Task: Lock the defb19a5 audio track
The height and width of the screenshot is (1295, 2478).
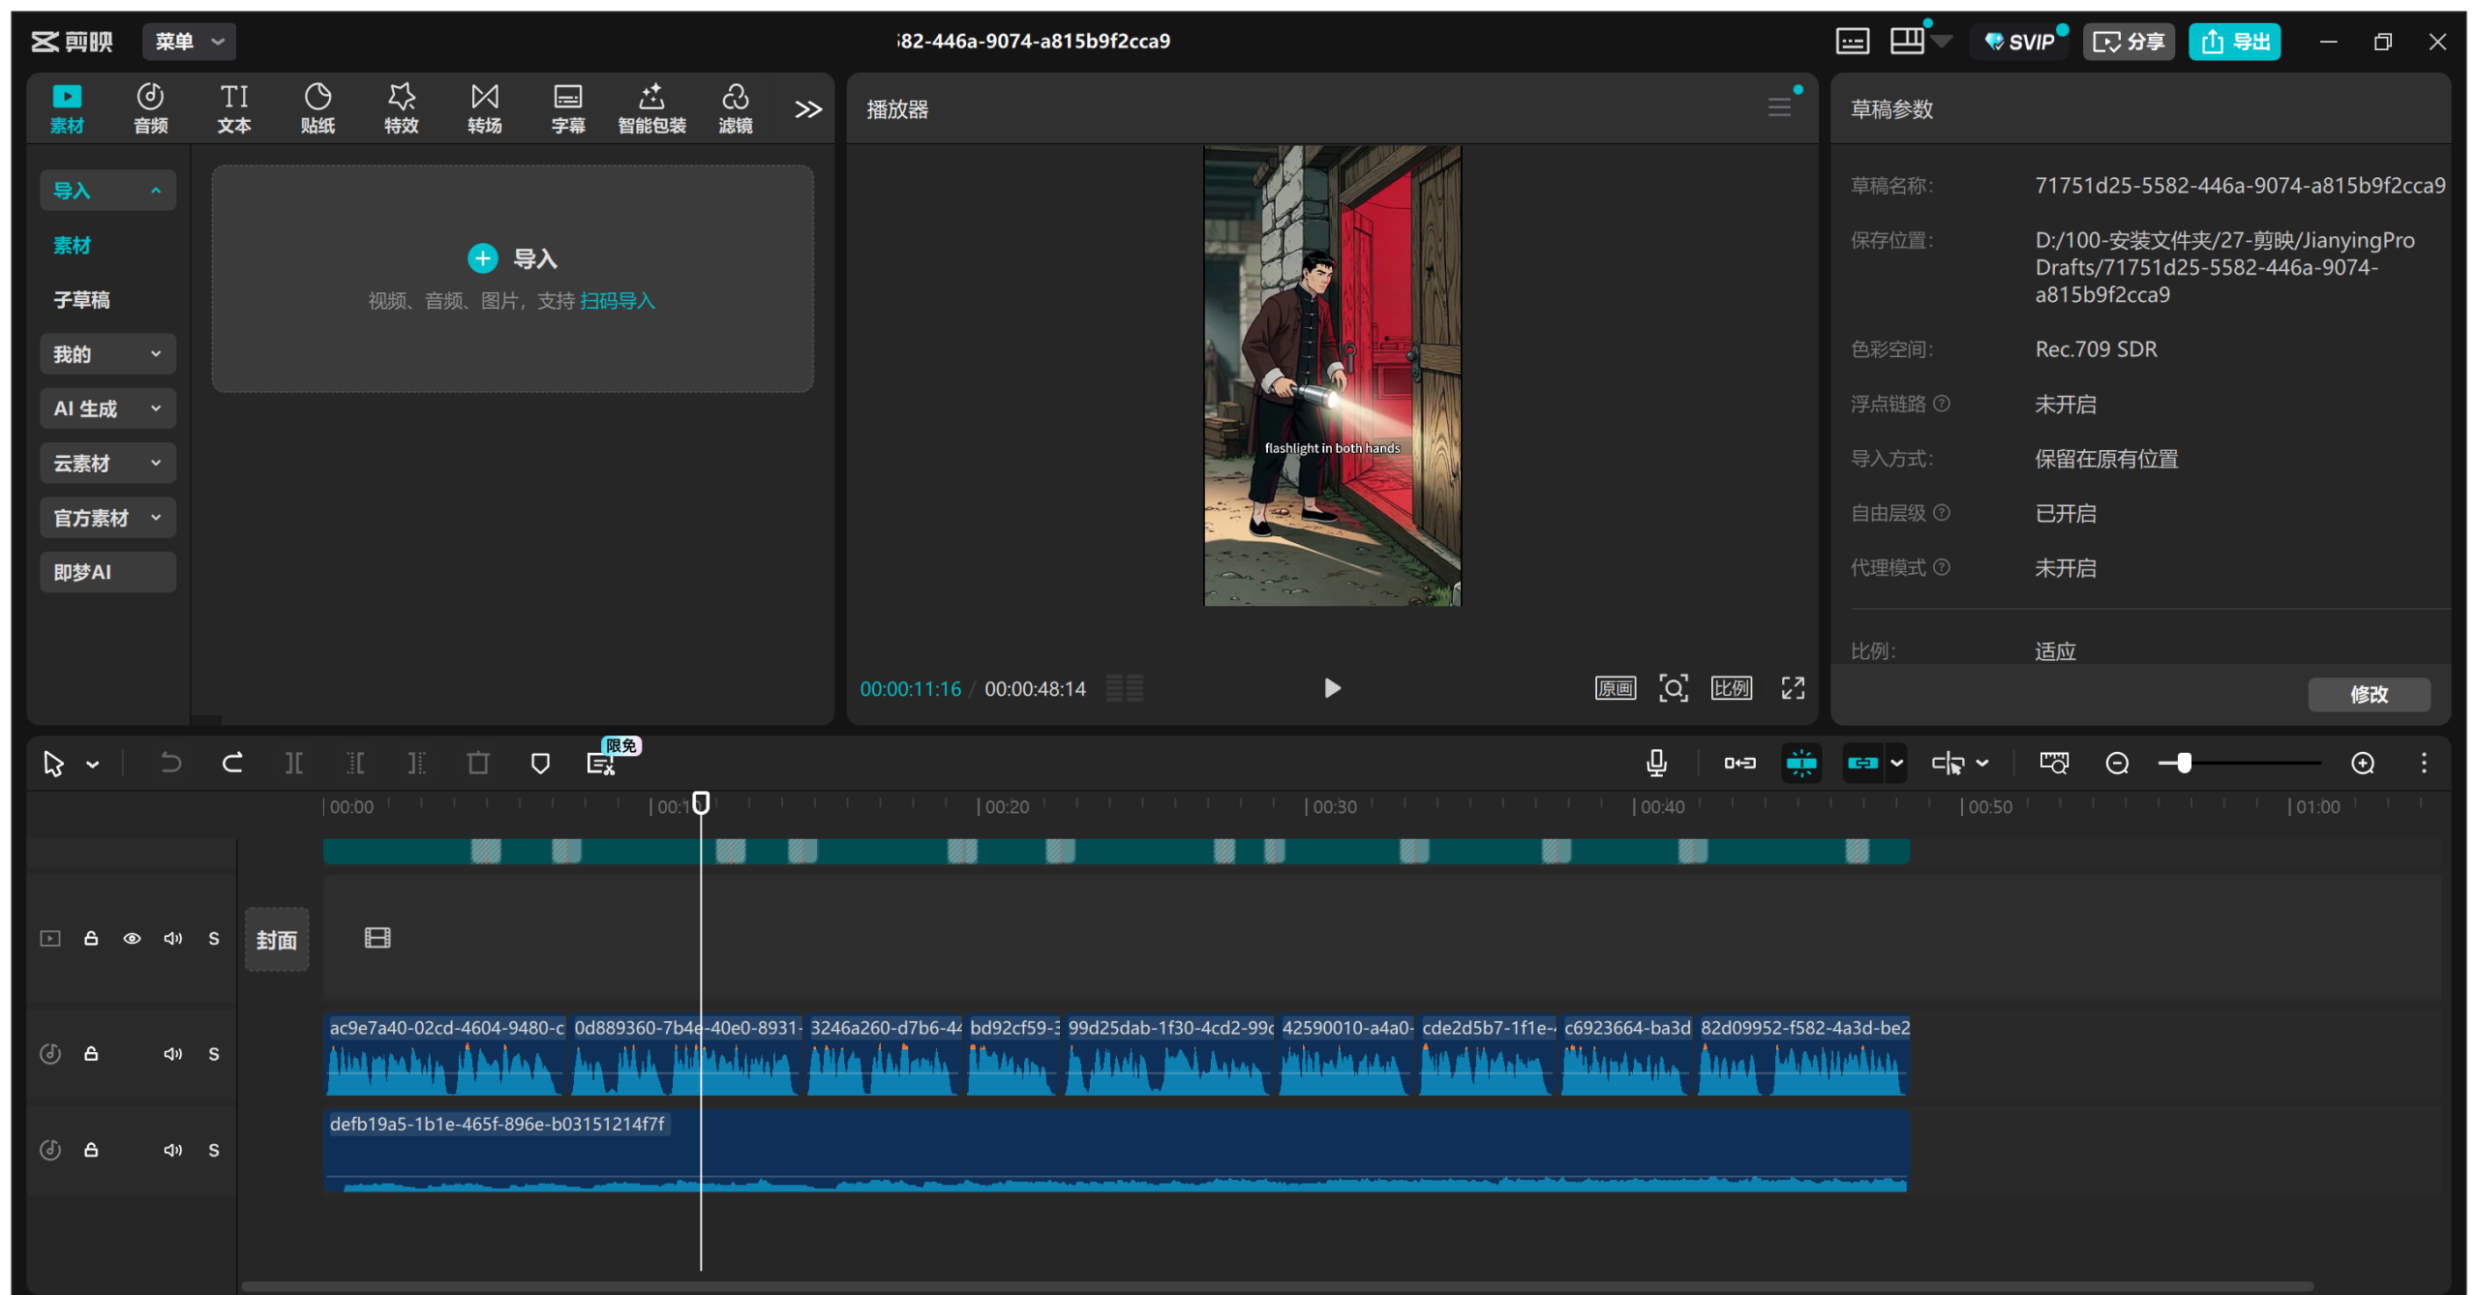Action: click(91, 1150)
